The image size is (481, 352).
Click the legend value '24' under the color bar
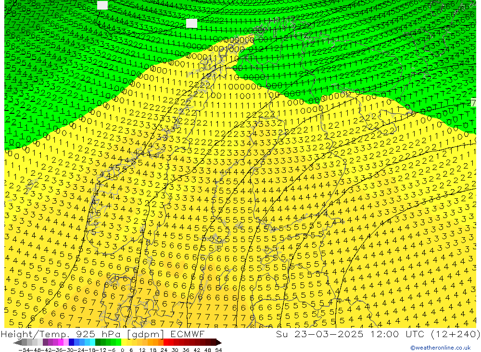tap(164, 350)
